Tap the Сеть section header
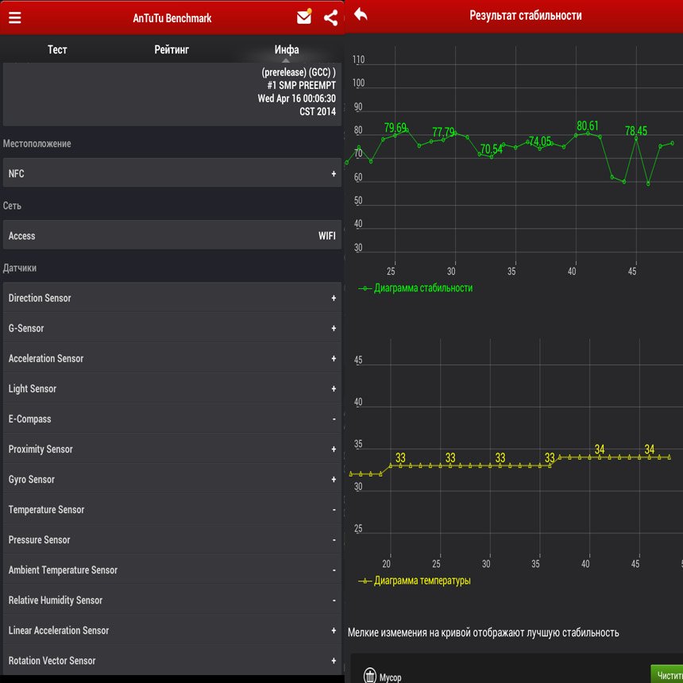Image resolution: width=683 pixels, height=683 pixels. click(x=12, y=206)
